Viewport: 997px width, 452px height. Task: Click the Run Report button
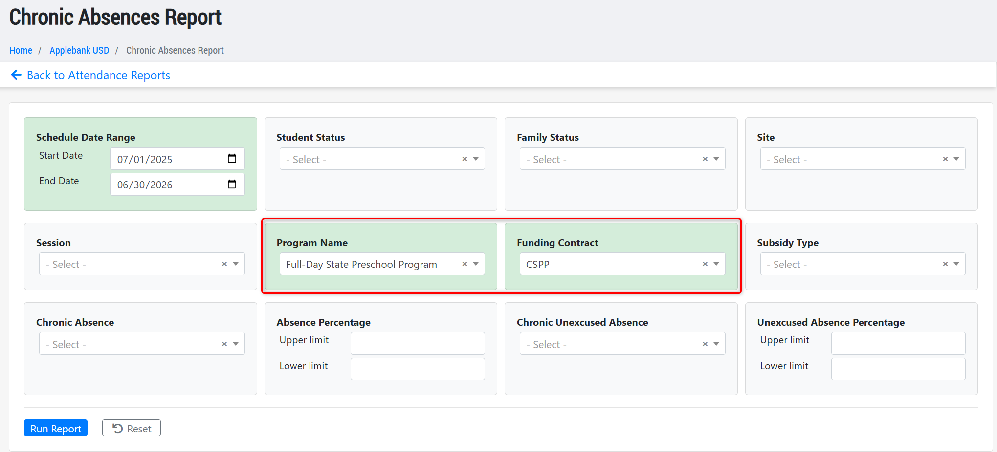[56, 428]
